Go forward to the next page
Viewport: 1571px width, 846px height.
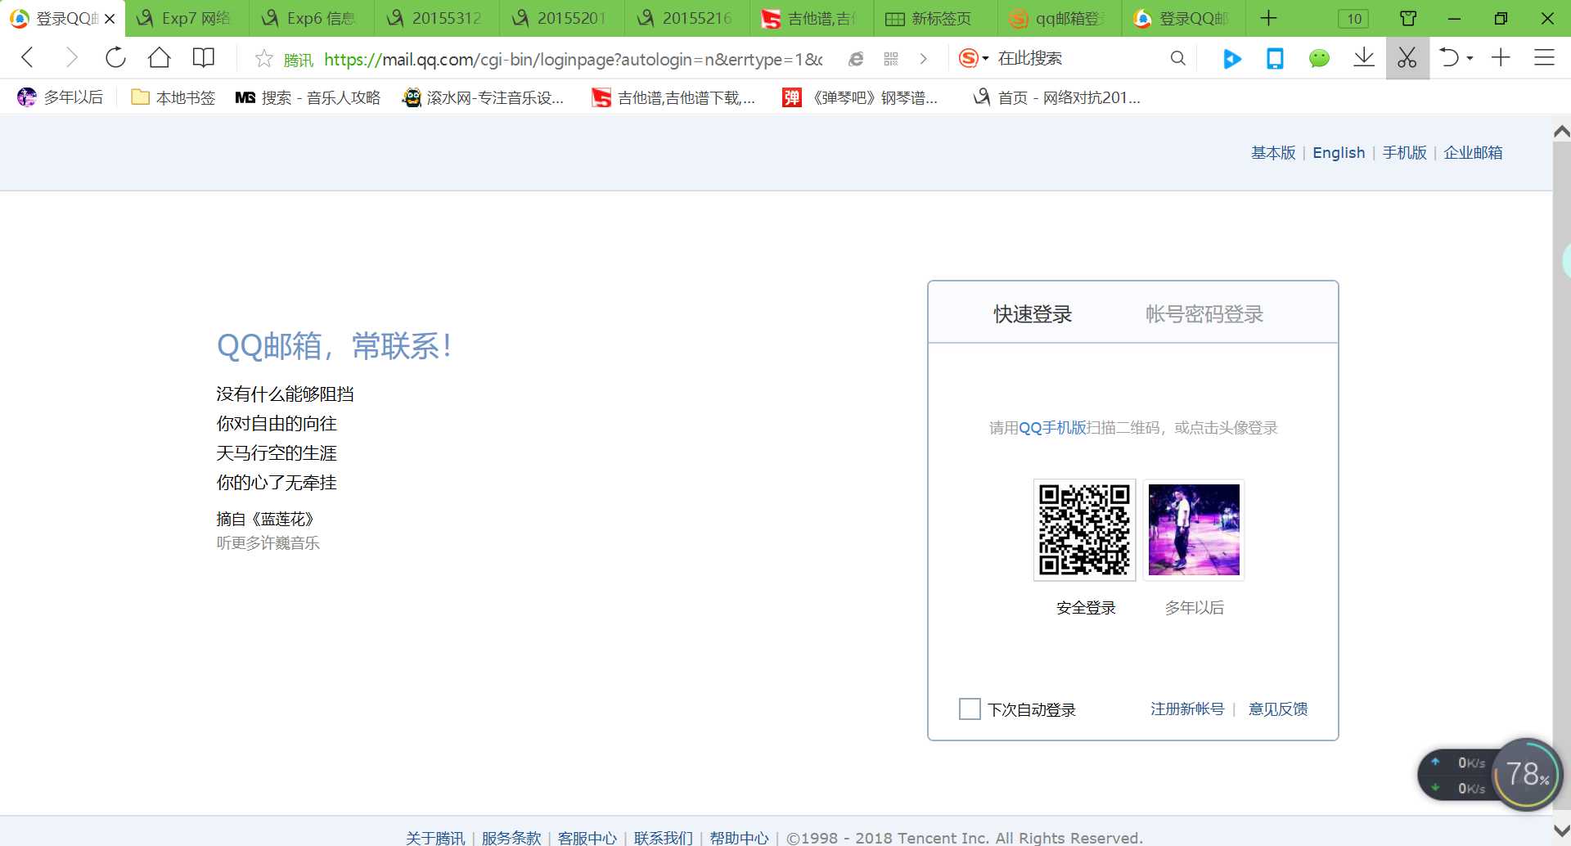[x=71, y=57]
